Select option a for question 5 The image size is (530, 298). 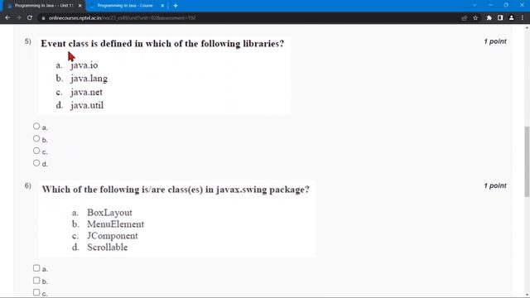click(x=36, y=126)
